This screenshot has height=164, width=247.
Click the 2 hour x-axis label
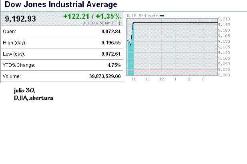pos(189,79)
